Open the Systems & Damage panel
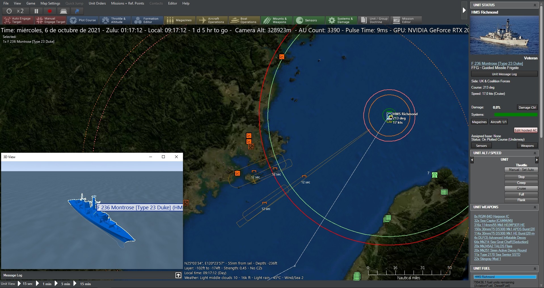Viewport: 544px width, 288px height. click(x=341, y=20)
